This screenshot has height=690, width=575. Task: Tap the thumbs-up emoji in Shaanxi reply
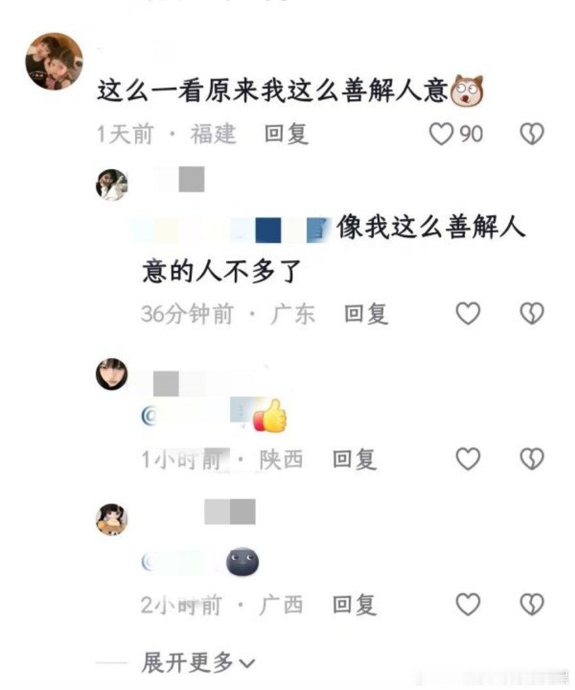270,416
